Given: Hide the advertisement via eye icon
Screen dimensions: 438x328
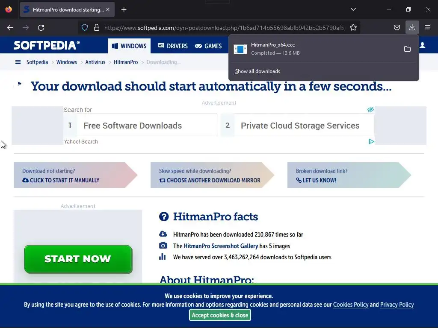Looking at the screenshot, I should [x=371, y=109].
